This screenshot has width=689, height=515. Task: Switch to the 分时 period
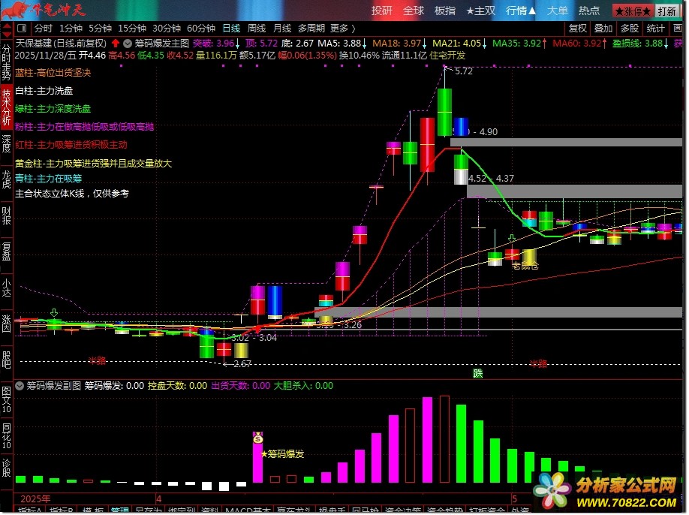[x=44, y=29]
